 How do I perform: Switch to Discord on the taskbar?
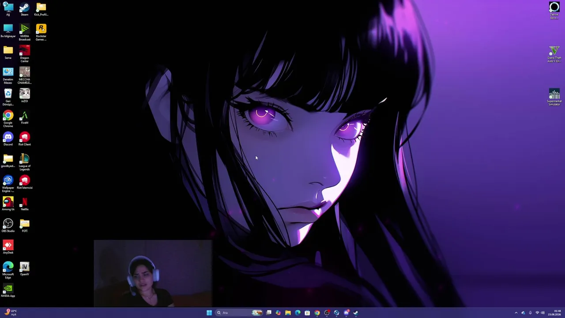346,313
